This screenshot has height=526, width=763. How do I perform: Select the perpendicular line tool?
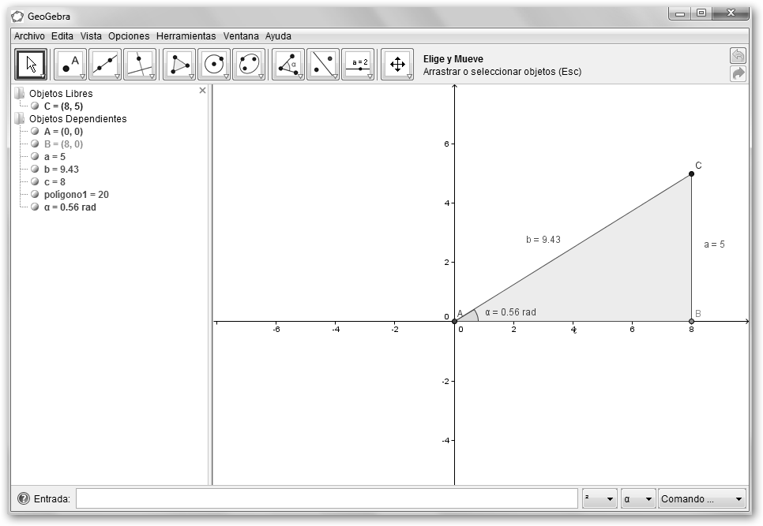click(x=139, y=65)
